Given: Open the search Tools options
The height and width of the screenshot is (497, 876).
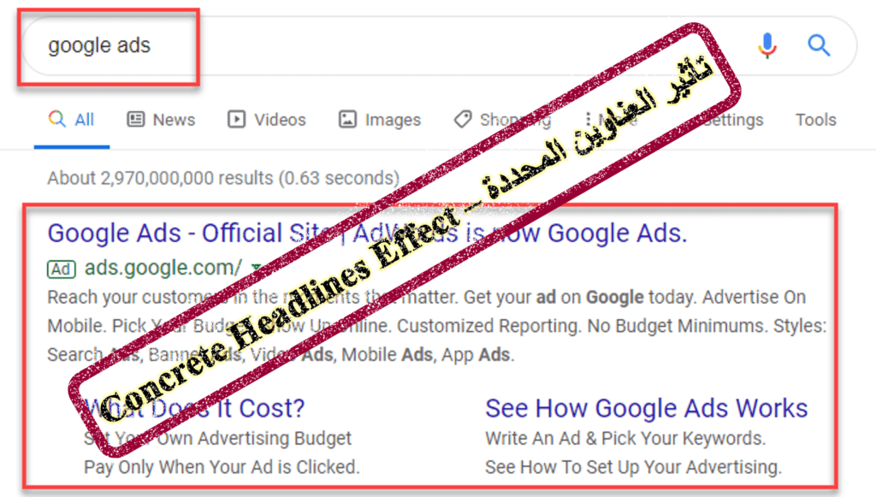Looking at the screenshot, I should pyautogui.click(x=815, y=120).
